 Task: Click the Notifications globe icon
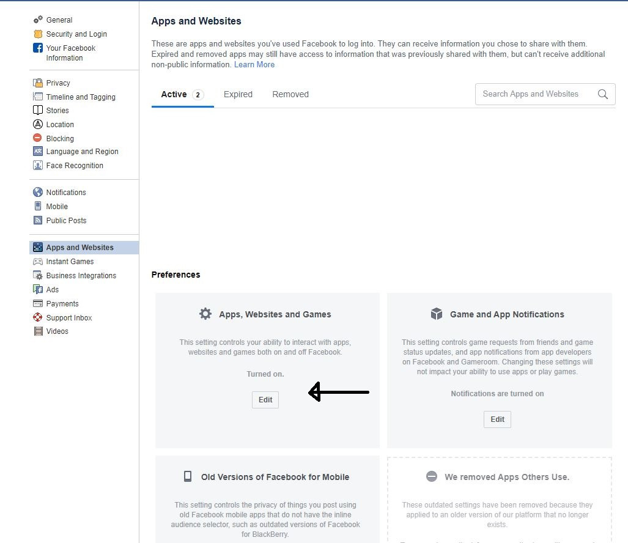[38, 192]
